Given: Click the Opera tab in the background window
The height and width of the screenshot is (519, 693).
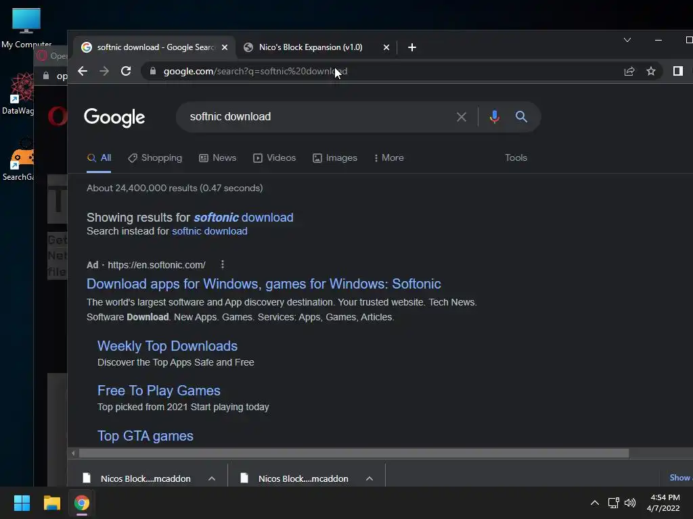Looking at the screenshot, I should 52,56.
